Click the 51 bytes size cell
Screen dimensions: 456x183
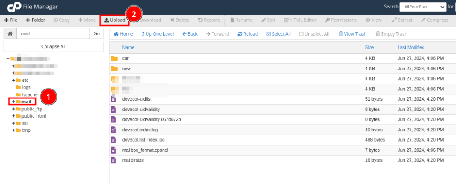pos(374,99)
